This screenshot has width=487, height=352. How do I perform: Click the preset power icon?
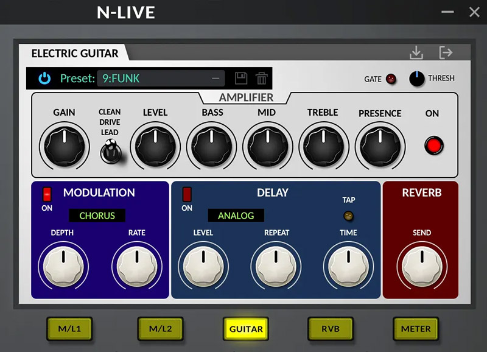click(44, 78)
